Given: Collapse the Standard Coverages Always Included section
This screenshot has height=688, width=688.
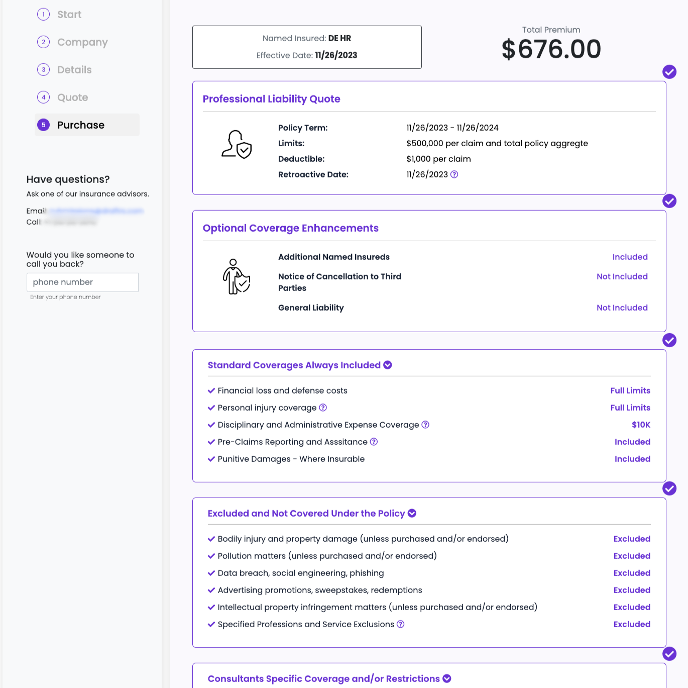Looking at the screenshot, I should click(388, 365).
